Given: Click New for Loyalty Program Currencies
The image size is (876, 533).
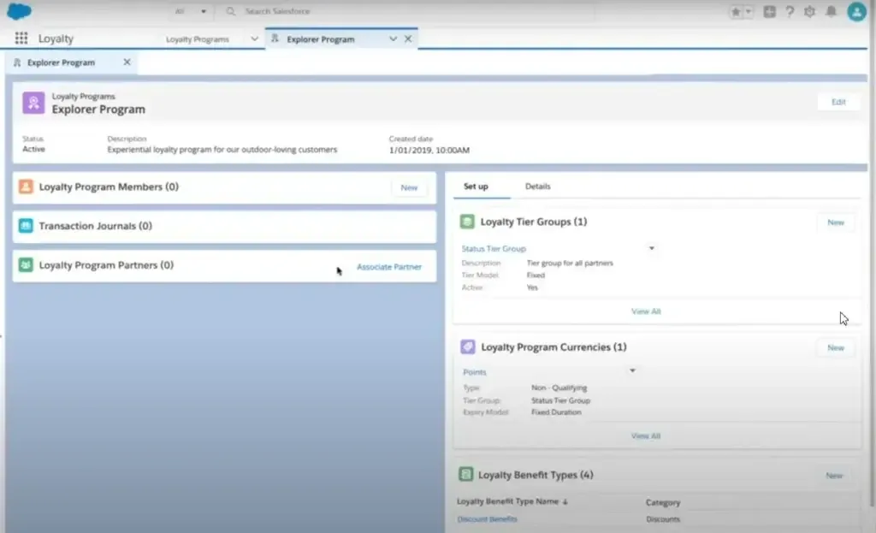Looking at the screenshot, I should [836, 347].
